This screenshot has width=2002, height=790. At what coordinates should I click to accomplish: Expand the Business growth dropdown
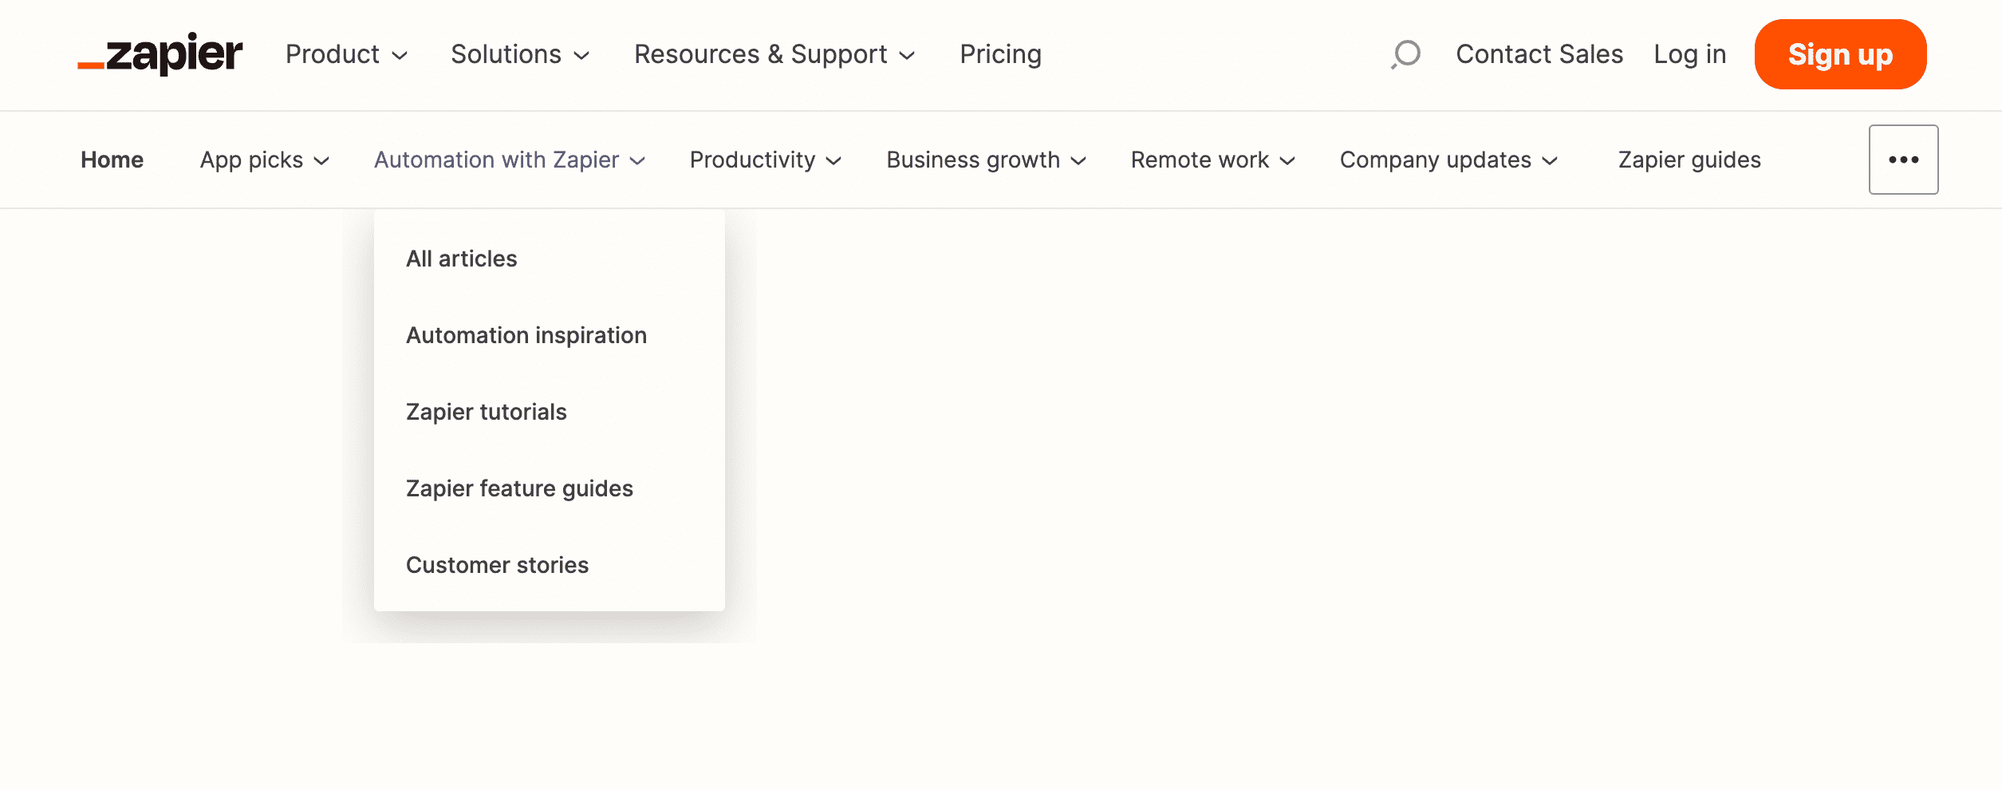[x=987, y=160]
